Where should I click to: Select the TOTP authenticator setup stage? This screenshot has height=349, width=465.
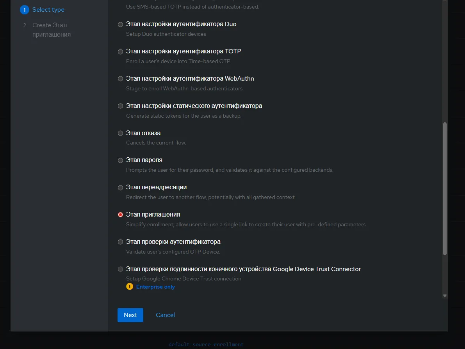[120, 51]
